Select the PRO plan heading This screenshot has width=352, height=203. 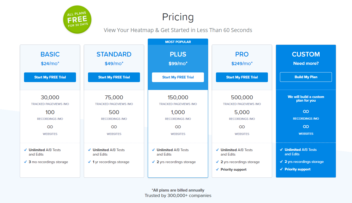[x=242, y=54]
